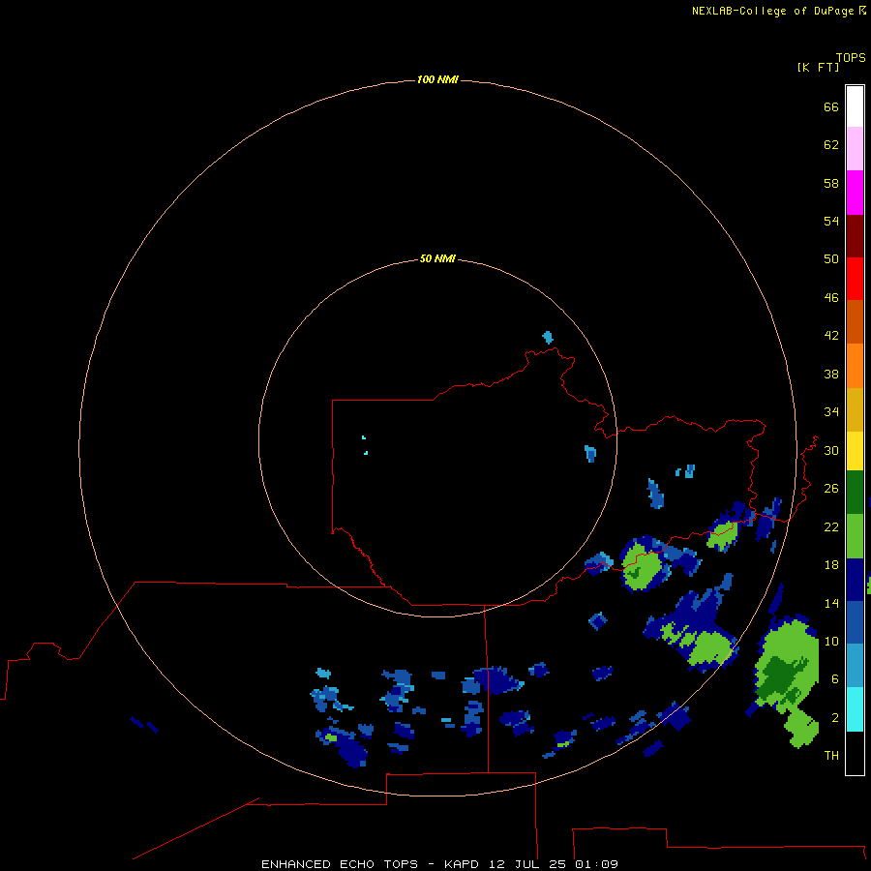Viewport: 871px width, 871px height.
Task: Click the dark green legend swatch
Action: point(855,493)
